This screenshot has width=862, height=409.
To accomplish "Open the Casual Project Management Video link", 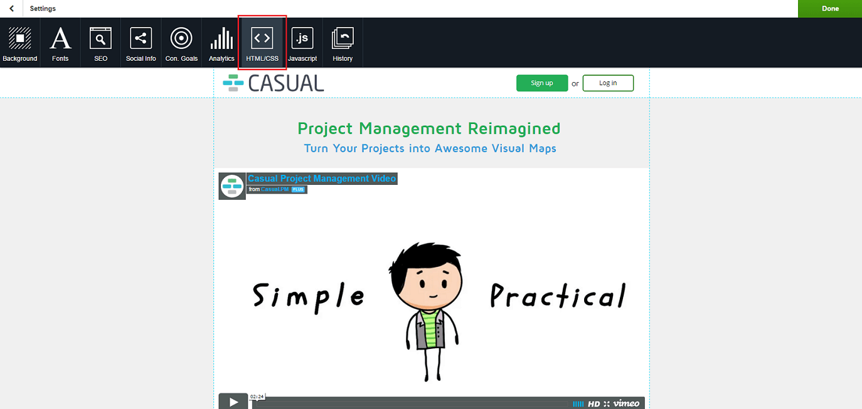I will (x=322, y=179).
